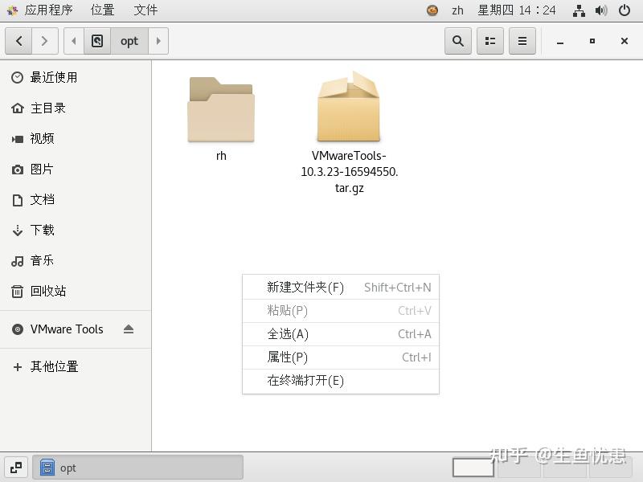Go forward with the right arrow button
The width and height of the screenshot is (643, 482).
pyautogui.click(x=45, y=41)
